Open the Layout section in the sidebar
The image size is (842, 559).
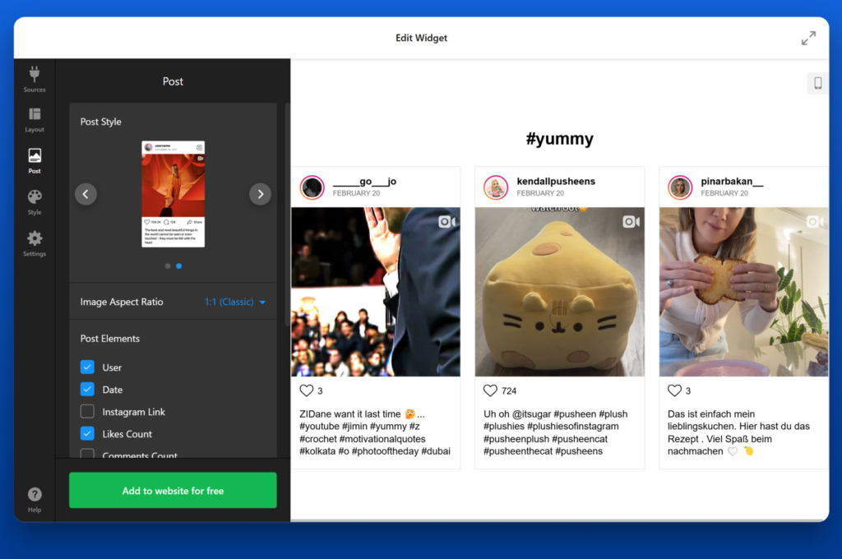click(35, 119)
